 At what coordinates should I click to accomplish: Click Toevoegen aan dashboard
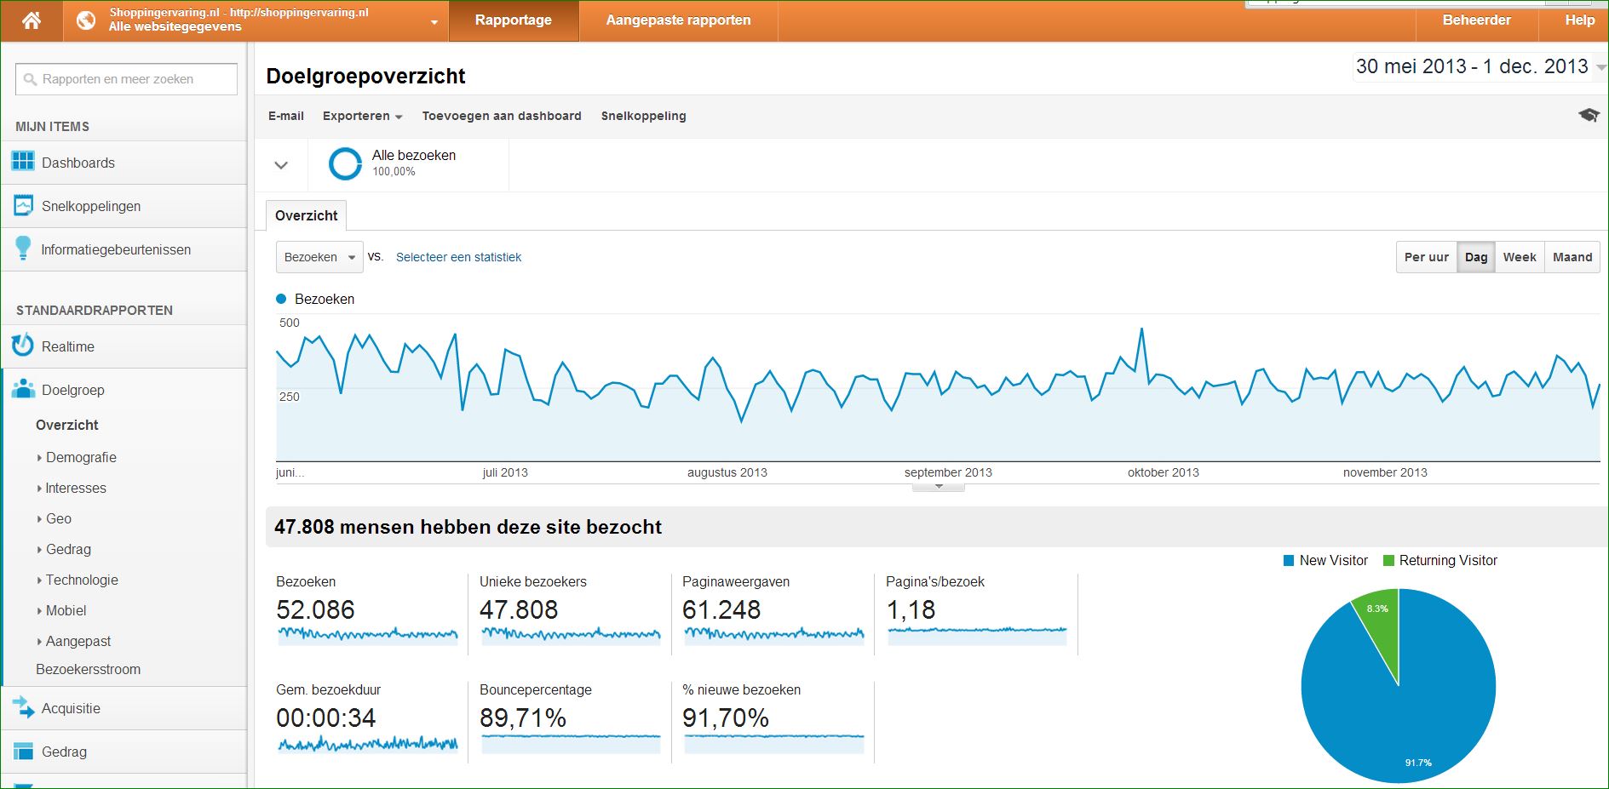[502, 116]
